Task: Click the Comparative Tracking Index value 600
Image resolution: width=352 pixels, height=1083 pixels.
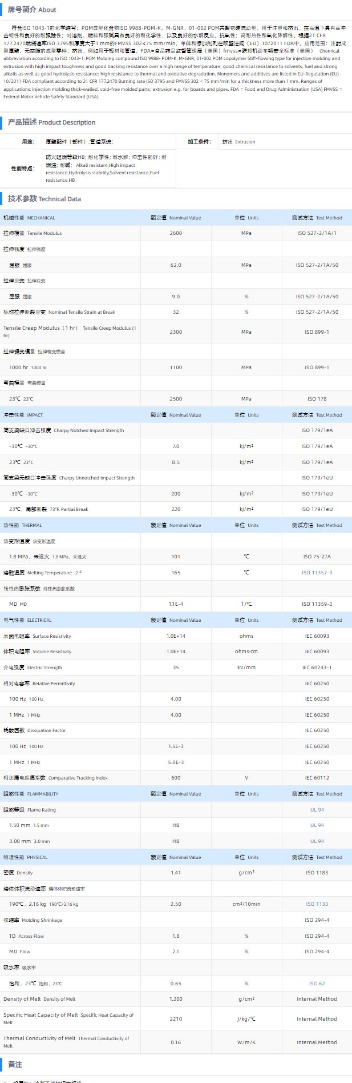Action: [176, 778]
